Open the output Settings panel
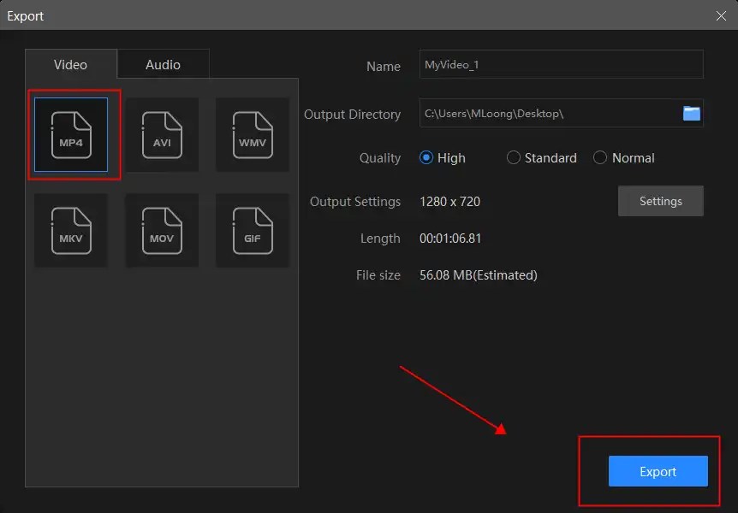This screenshot has width=738, height=513. [660, 200]
